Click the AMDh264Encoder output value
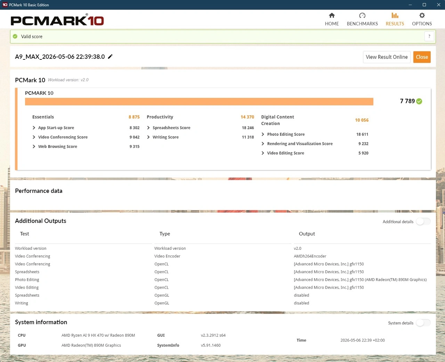Viewport: 445px width, 362px height. [310, 256]
